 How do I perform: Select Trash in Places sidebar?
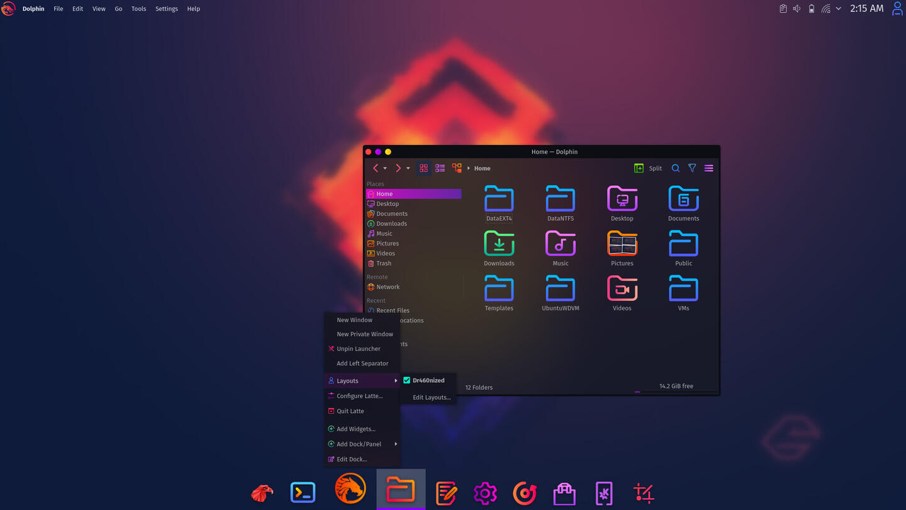click(413, 263)
